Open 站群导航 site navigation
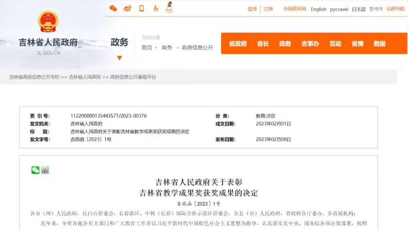Image resolution: width=409 pixels, height=231 pixels. (395, 9)
